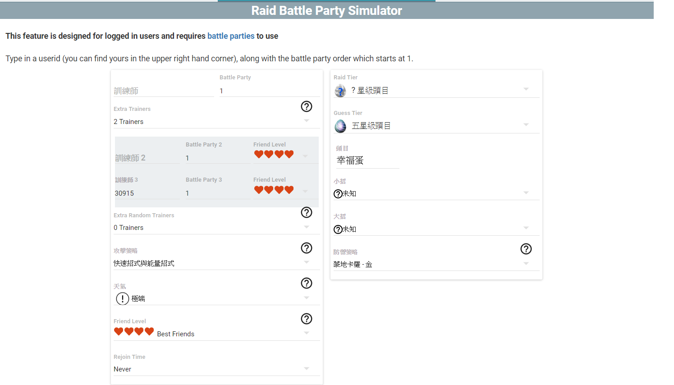Click help icon next to 天氣 weather
This screenshot has height=385, width=674.
click(306, 283)
